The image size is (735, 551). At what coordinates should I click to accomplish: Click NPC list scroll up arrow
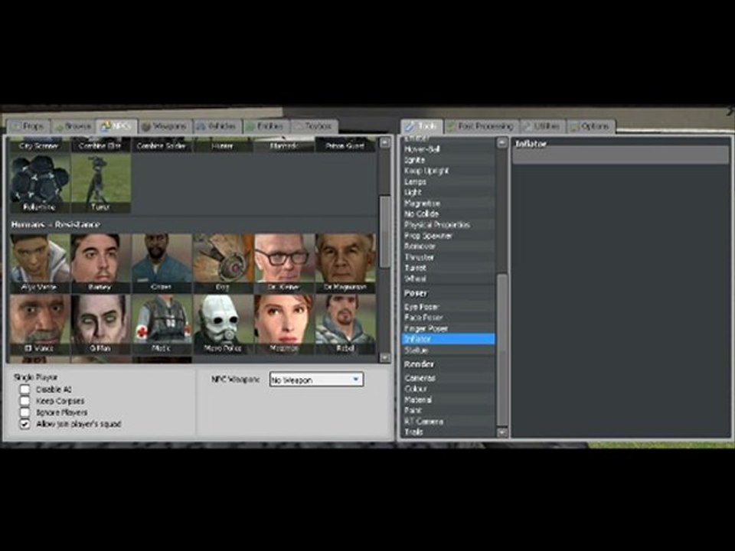pos(385,142)
